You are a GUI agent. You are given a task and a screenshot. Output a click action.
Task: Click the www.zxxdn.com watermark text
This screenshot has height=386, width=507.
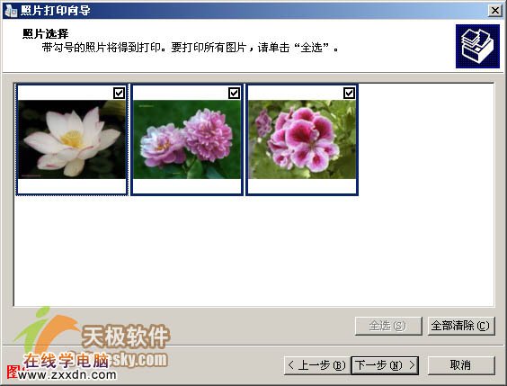(x=67, y=374)
